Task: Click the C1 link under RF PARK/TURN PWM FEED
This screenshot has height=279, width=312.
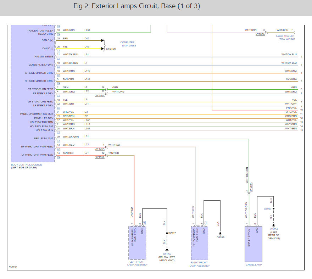Action: (58, 149)
